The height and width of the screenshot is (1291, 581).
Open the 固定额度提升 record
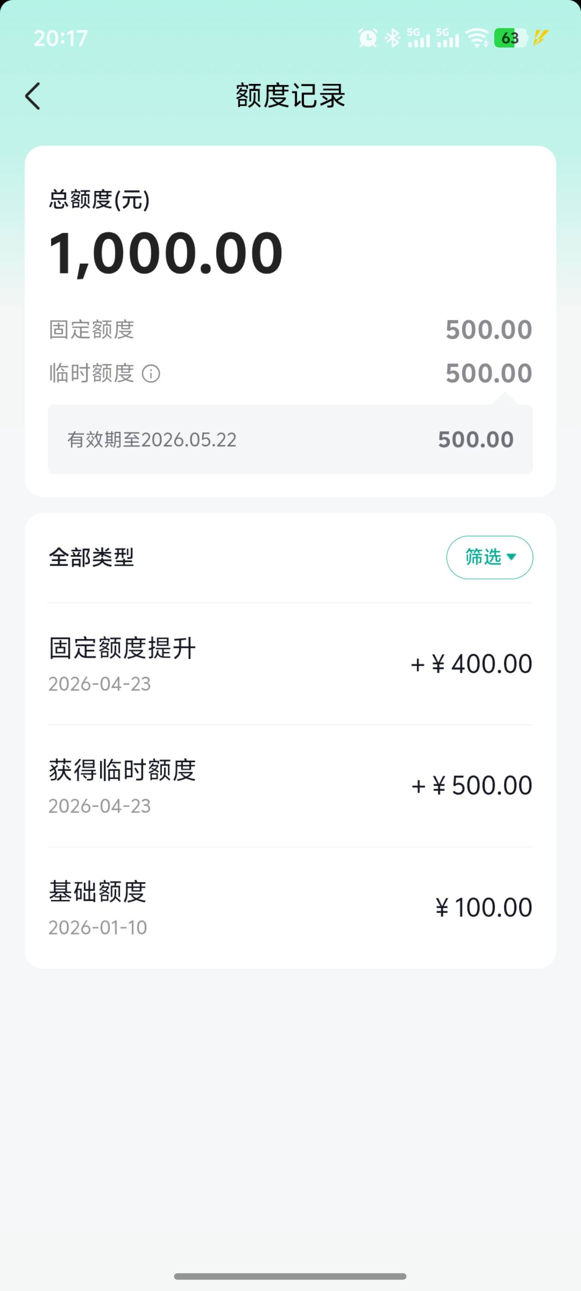(290, 663)
